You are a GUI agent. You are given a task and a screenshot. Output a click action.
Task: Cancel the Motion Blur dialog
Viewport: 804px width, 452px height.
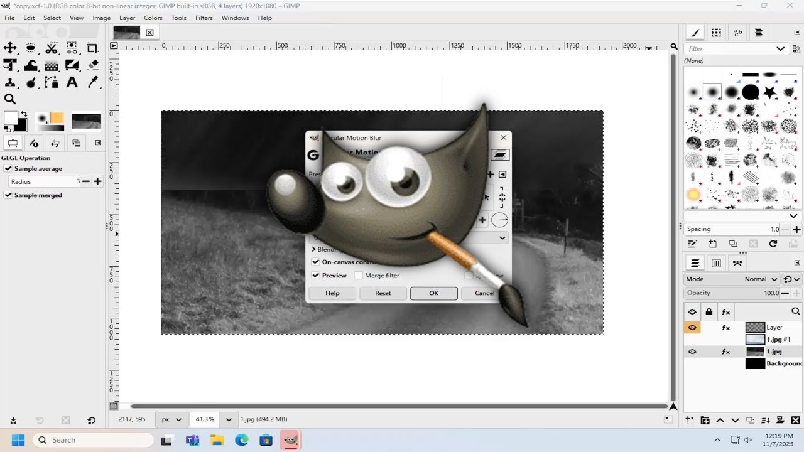[x=484, y=293]
